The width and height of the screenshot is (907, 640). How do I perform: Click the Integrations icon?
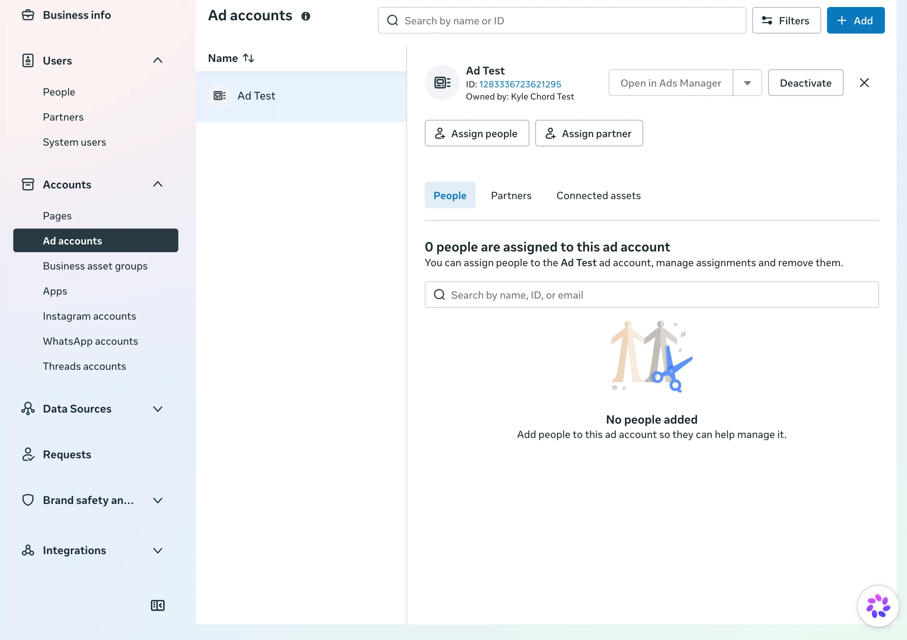28,550
